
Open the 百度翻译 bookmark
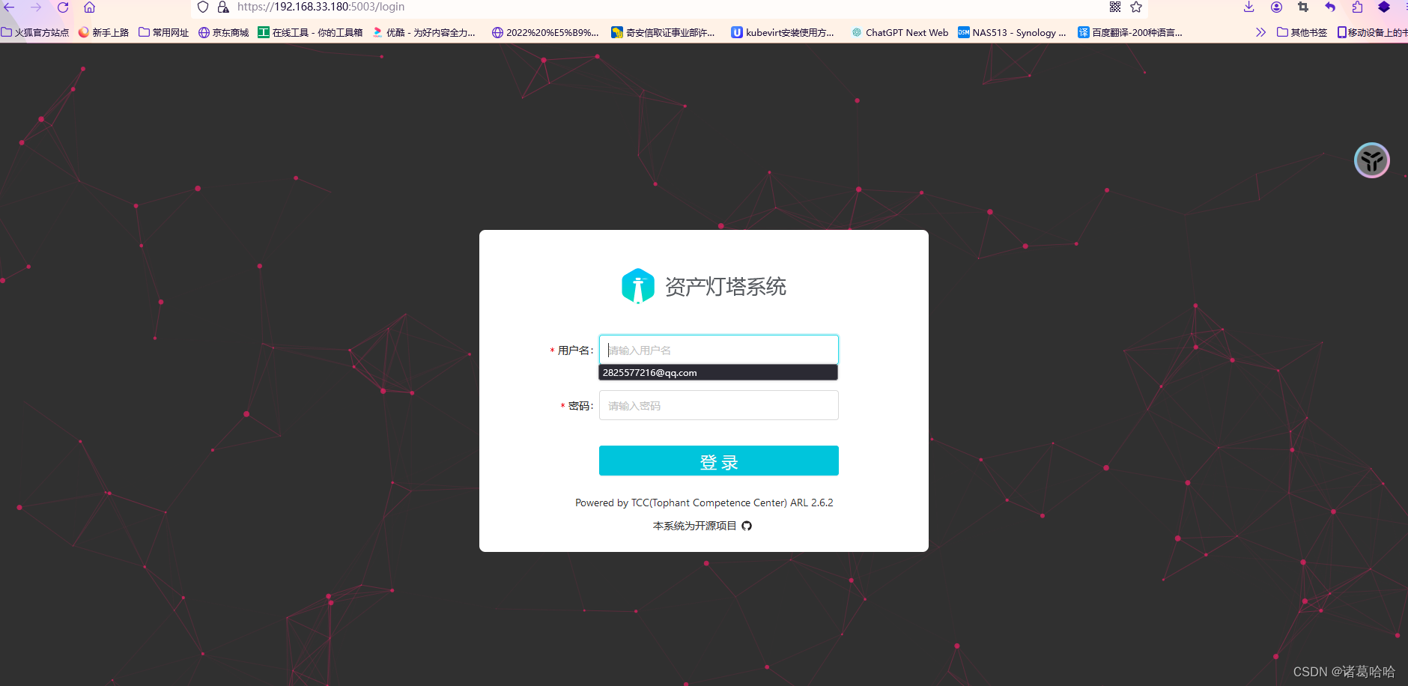coord(1130,32)
